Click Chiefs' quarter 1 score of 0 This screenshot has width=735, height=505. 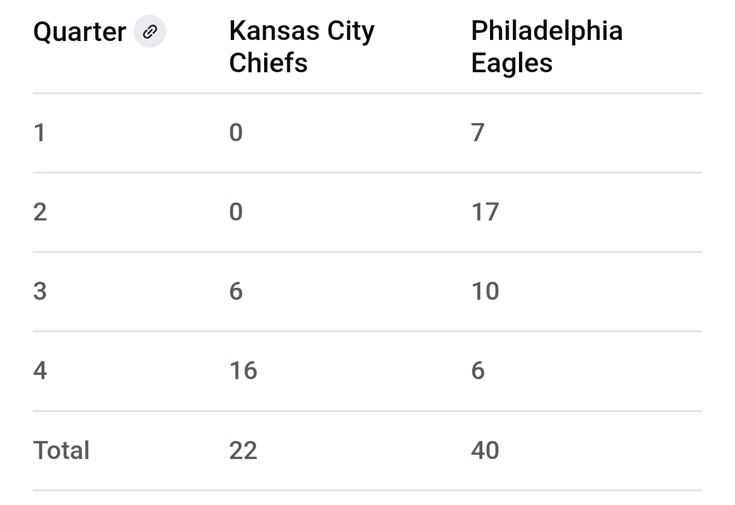pos(236,133)
